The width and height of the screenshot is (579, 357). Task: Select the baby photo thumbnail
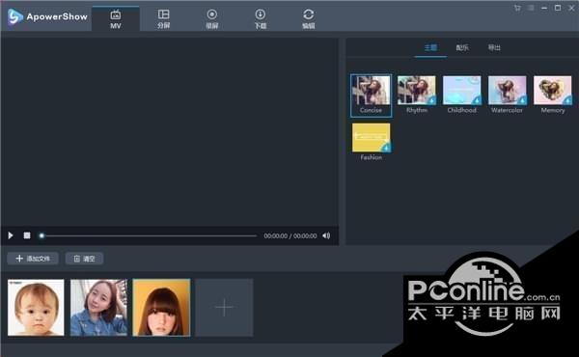point(36,308)
